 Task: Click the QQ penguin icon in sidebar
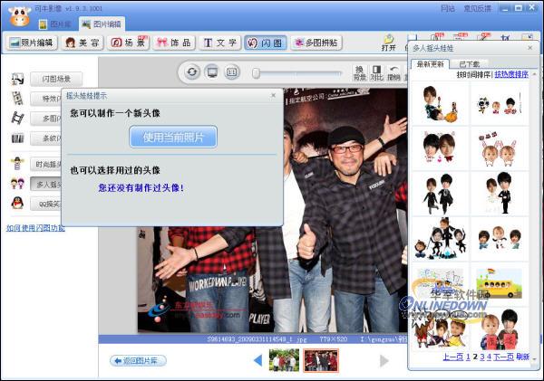click(17, 204)
